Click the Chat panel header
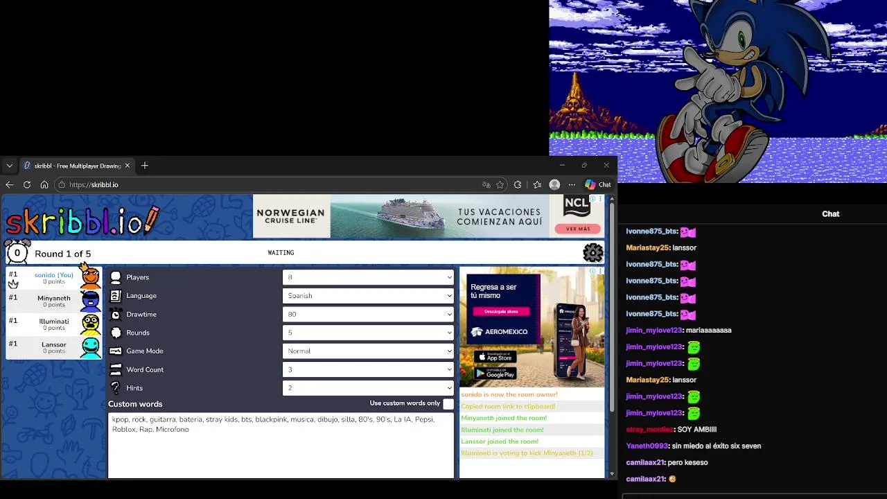This screenshot has height=499, width=887. pyautogui.click(x=830, y=214)
